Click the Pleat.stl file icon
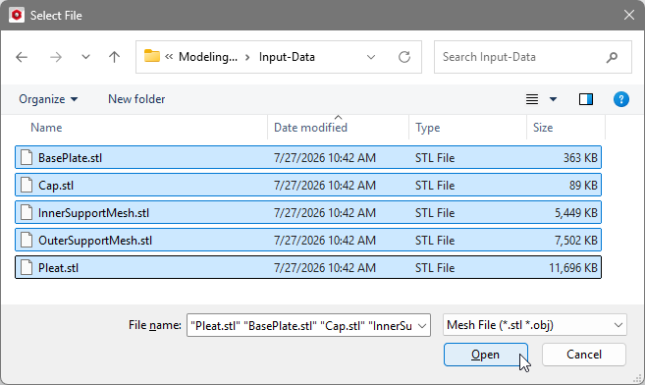The width and height of the screenshot is (645, 385). click(27, 268)
